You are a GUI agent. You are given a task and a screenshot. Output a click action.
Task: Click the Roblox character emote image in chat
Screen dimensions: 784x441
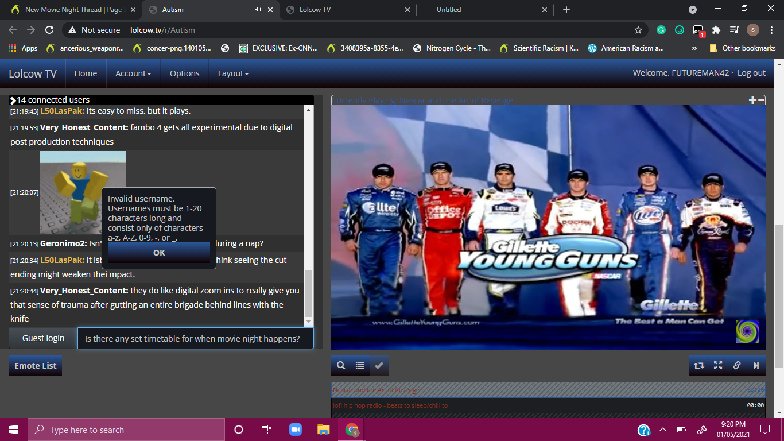click(x=83, y=192)
